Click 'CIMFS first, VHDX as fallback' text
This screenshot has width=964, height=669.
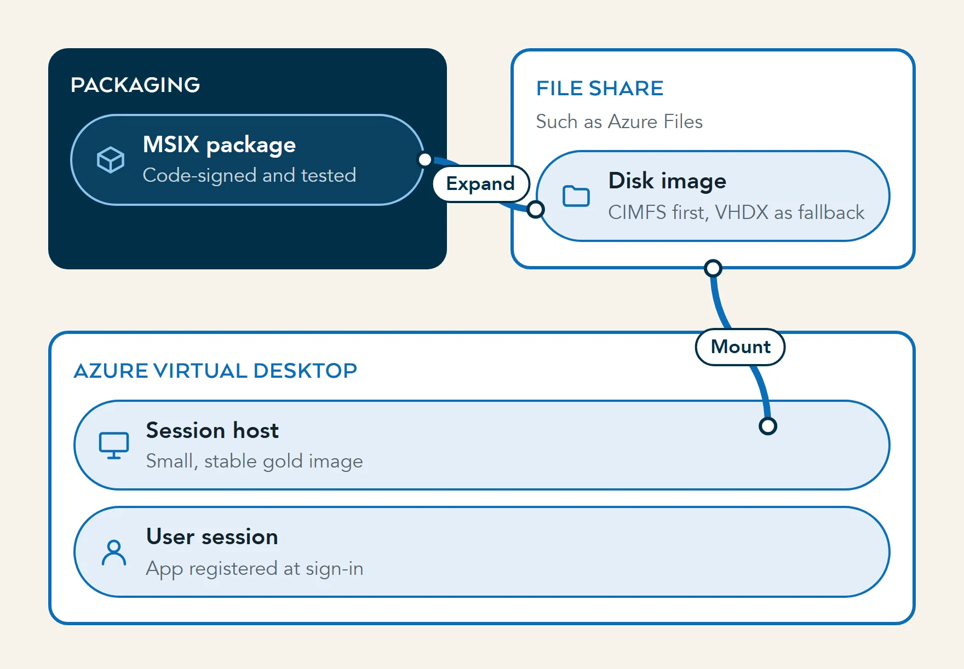736,212
